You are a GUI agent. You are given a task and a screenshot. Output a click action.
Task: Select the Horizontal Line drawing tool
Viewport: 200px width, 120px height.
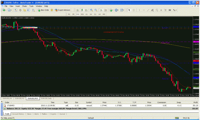pyautogui.click(x=144, y=10)
